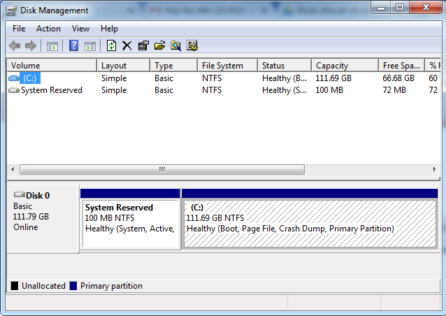446x316 pixels.
Task: Click the Forward arrow toolbar icon
Action: click(30, 45)
